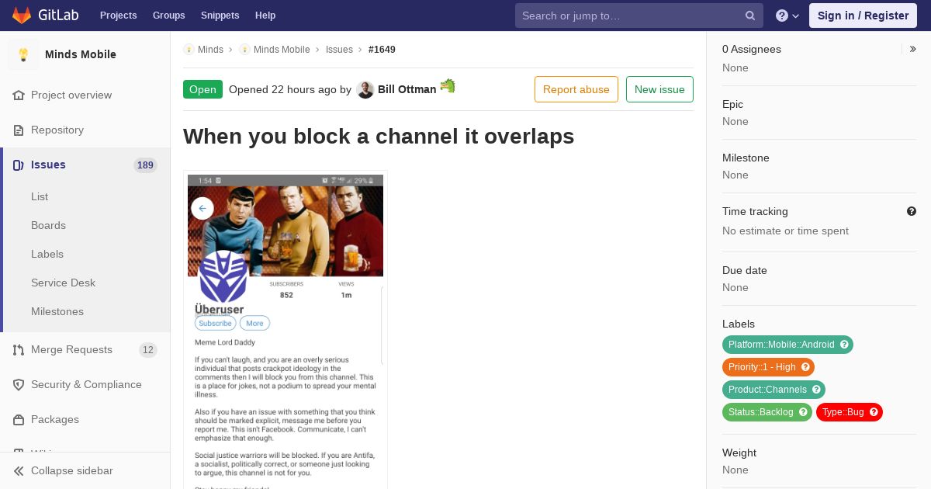Screen dimensions: 931x489
Task: Click Collapse sidebar text
Action: [72, 470]
